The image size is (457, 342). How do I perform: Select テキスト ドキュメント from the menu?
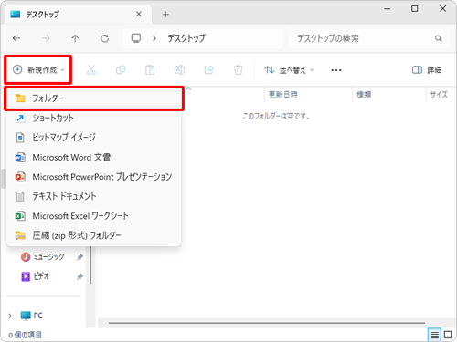click(94, 196)
